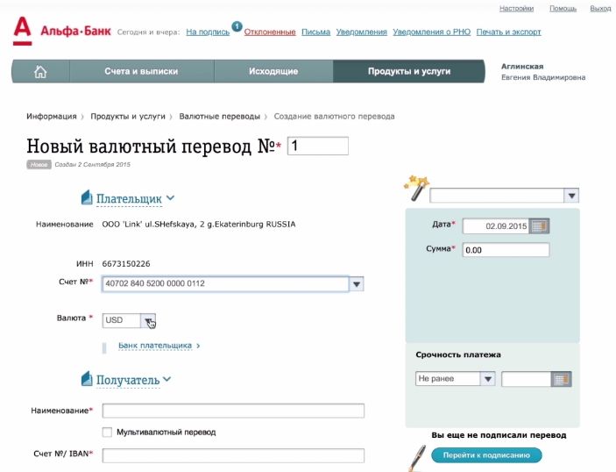Open the Отклоненные link
Viewport: 616px width, 472px height.
268,32
